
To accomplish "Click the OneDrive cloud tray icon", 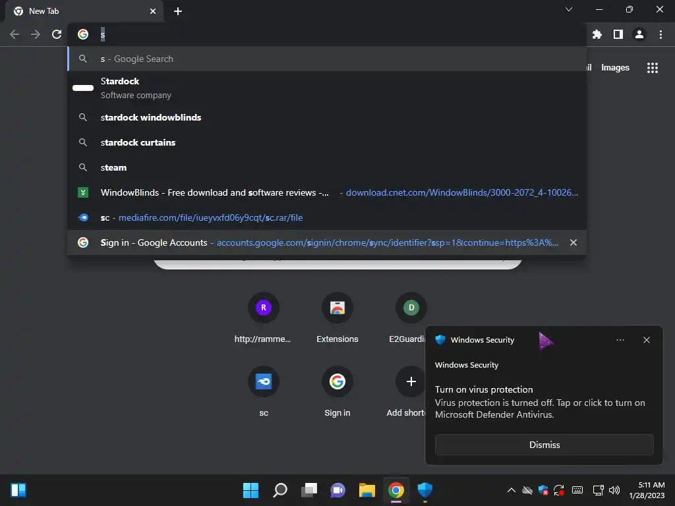I will point(527,490).
